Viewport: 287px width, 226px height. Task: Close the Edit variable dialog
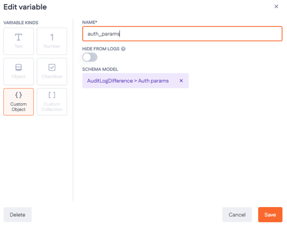[x=276, y=6]
